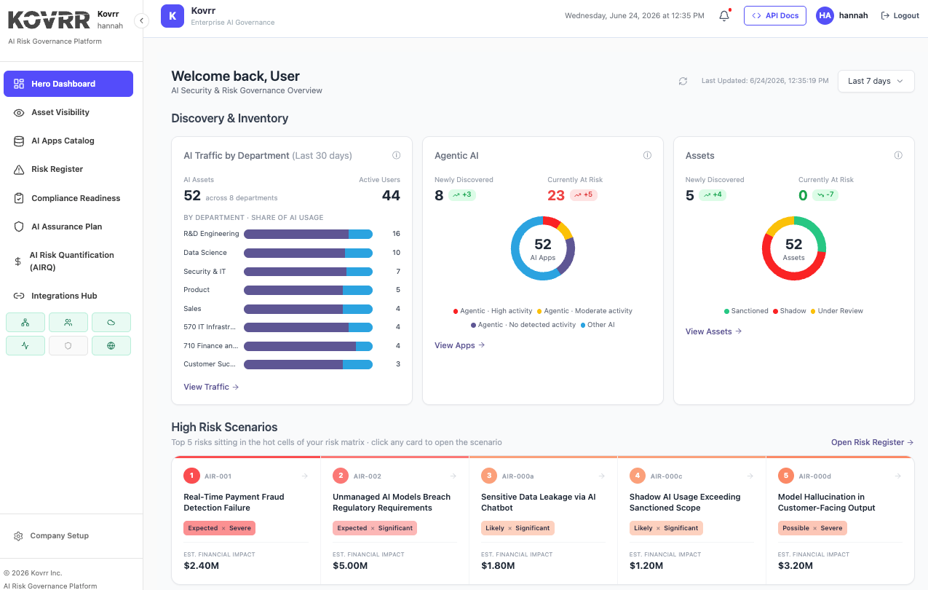Click the greyed-out shield integration tile
This screenshot has height=590, width=928.
68,345
